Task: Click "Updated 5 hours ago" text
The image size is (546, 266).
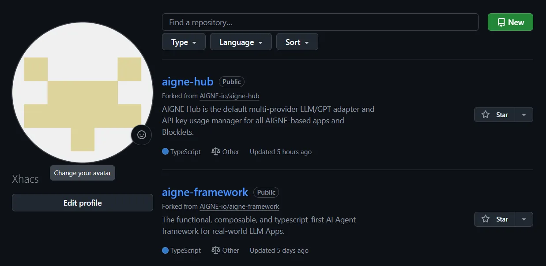Action: (x=281, y=151)
